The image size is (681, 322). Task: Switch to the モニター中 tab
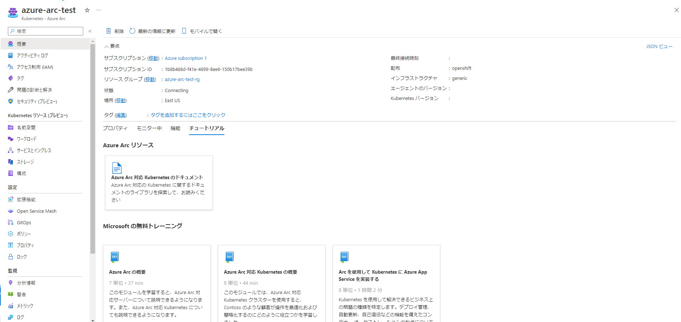point(149,128)
